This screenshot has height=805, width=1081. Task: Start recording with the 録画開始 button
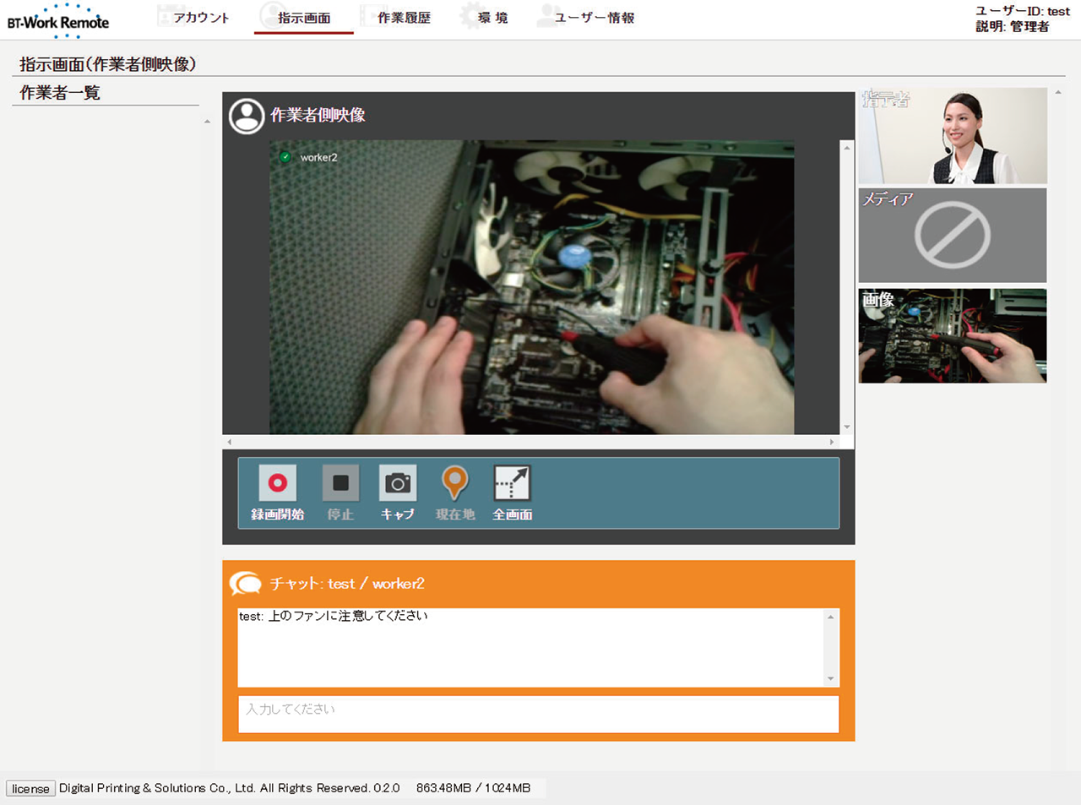click(x=277, y=484)
